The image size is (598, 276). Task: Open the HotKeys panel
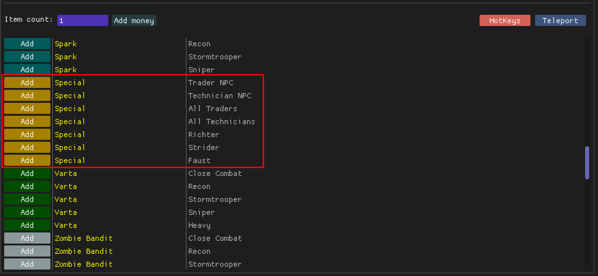click(x=505, y=21)
